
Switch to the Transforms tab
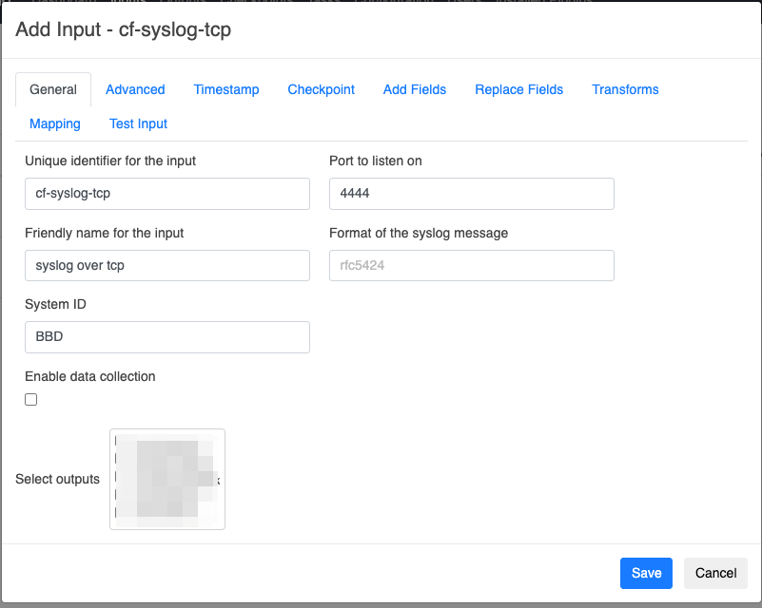coord(625,89)
